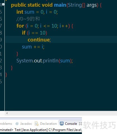The image size is (117, 134).
Task: Place cursor on the continue statement
Action: coord(39,40)
